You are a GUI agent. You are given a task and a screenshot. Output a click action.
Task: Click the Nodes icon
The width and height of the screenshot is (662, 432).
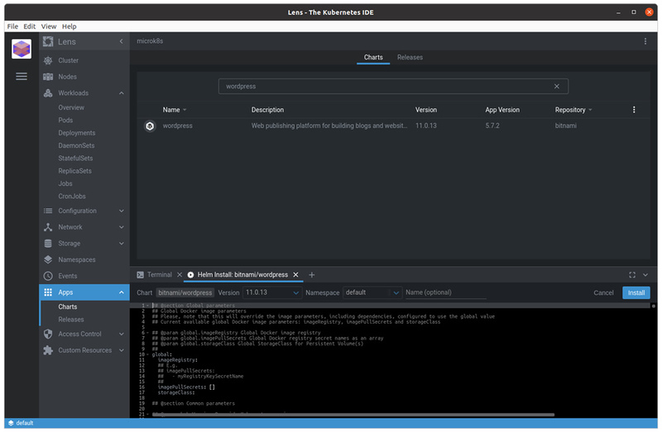[x=48, y=77]
